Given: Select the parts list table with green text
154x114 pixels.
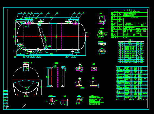Looking at the screenshot, I should coord(132,83).
